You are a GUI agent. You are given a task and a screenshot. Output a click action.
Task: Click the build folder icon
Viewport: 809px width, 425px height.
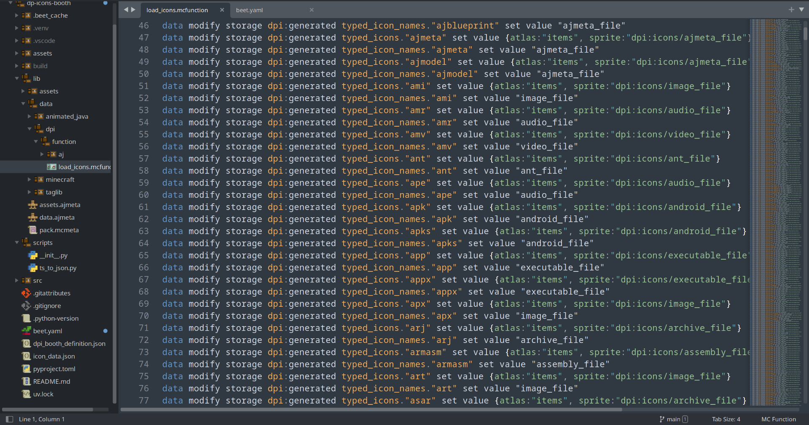(26, 66)
